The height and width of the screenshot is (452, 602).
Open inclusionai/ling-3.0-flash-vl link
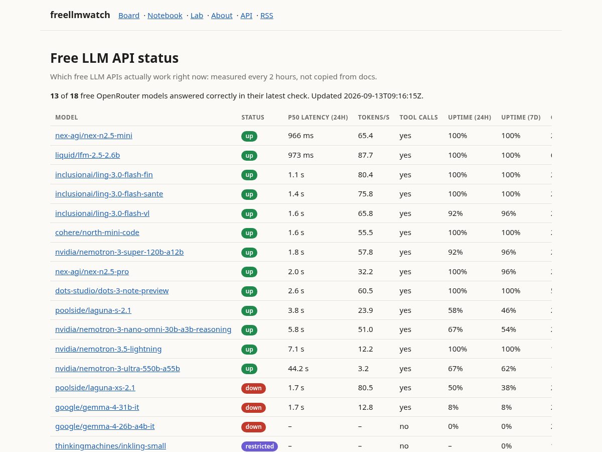point(102,213)
